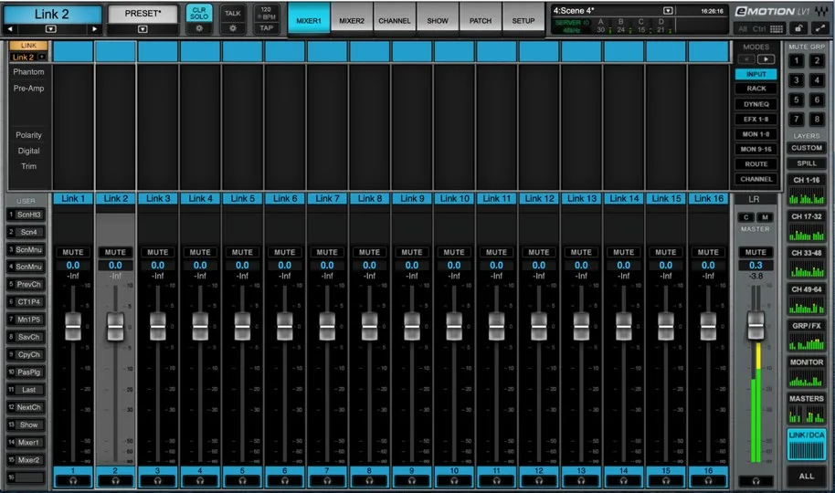Select the EFX 1-8 mode
835x493 pixels.
click(x=756, y=120)
